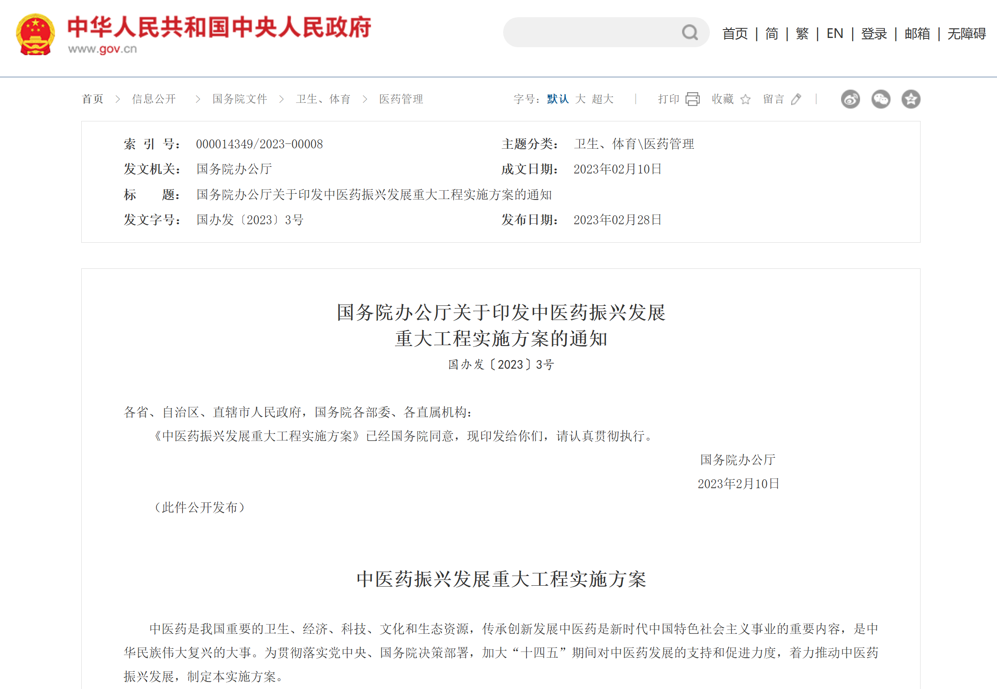
Task: Open 首页 in top navigation
Action: click(735, 34)
